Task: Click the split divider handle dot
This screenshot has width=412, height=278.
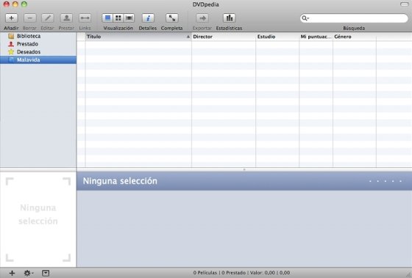Action: 244,169
